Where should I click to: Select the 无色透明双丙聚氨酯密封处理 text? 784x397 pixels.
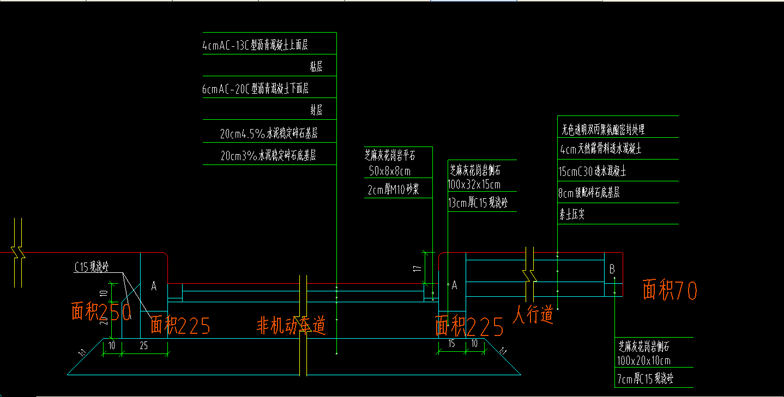[x=603, y=130]
